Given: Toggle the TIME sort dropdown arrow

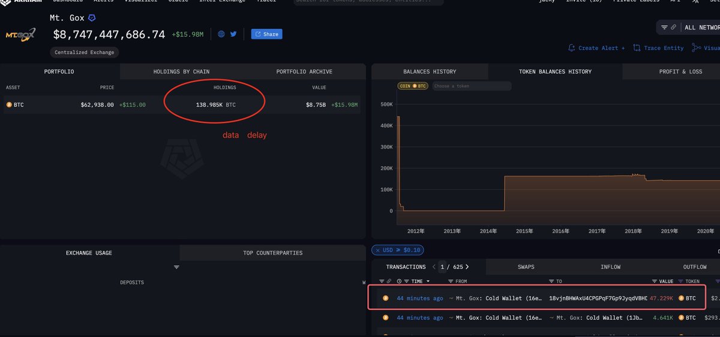Looking at the screenshot, I should [x=428, y=281].
